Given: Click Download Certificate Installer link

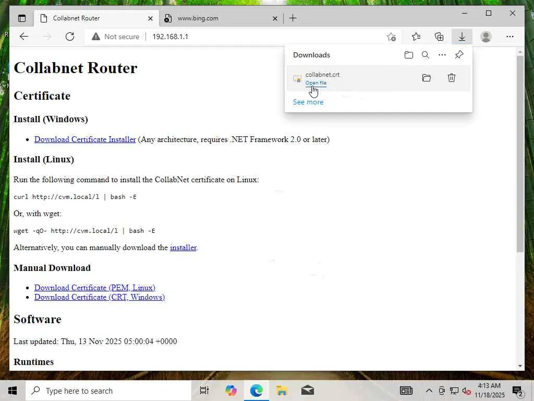Looking at the screenshot, I should point(85,139).
